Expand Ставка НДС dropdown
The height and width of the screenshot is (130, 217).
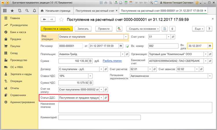(90, 76)
